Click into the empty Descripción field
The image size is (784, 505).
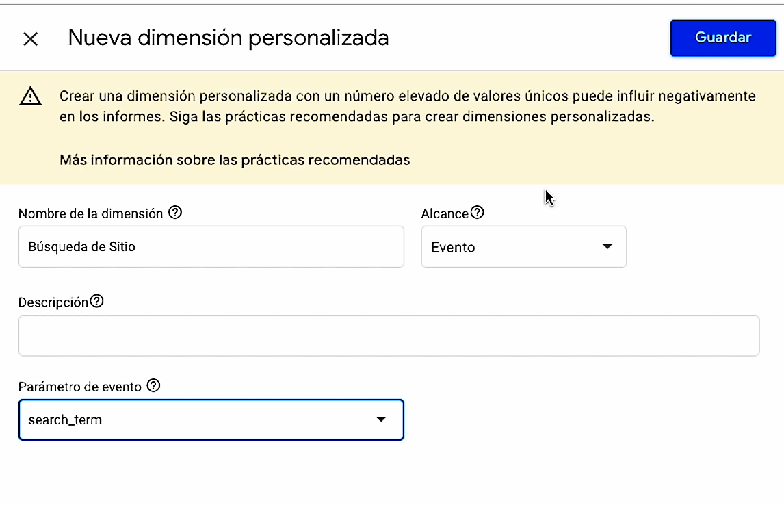click(389, 336)
